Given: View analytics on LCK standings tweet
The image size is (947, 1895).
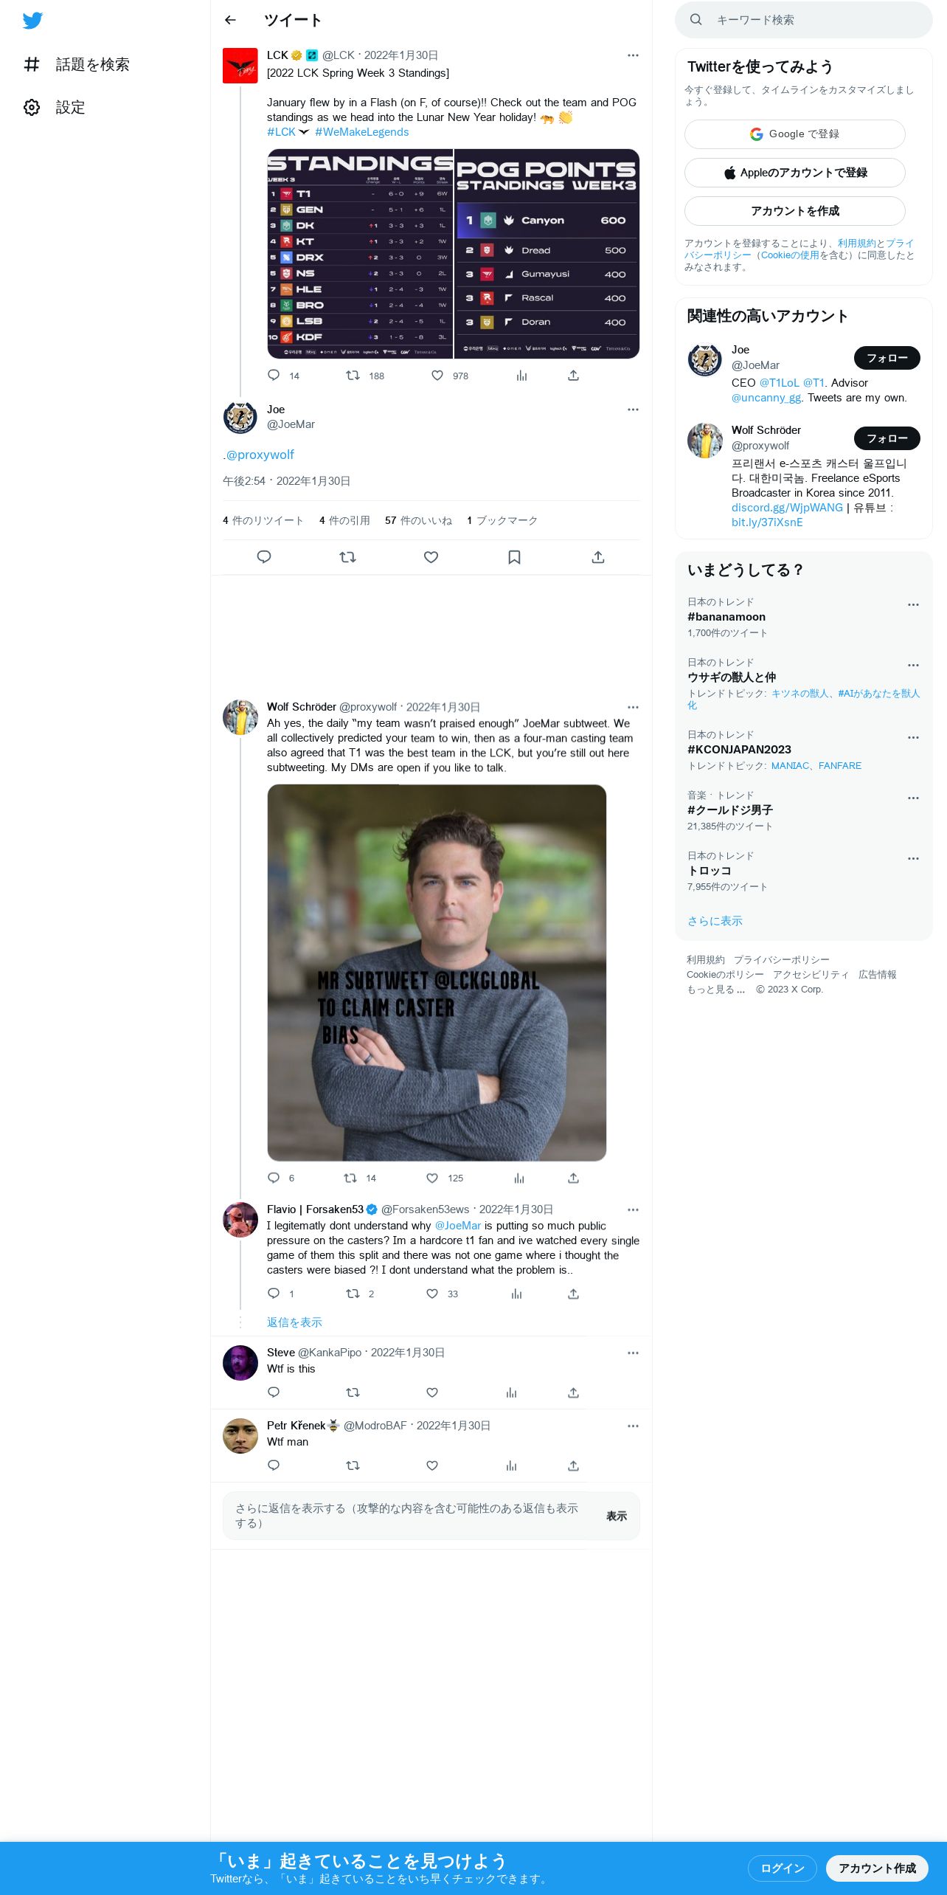Looking at the screenshot, I should (x=521, y=376).
